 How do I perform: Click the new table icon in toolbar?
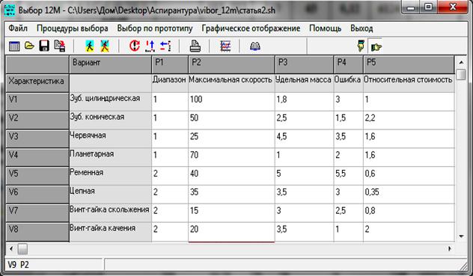tap(14, 46)
